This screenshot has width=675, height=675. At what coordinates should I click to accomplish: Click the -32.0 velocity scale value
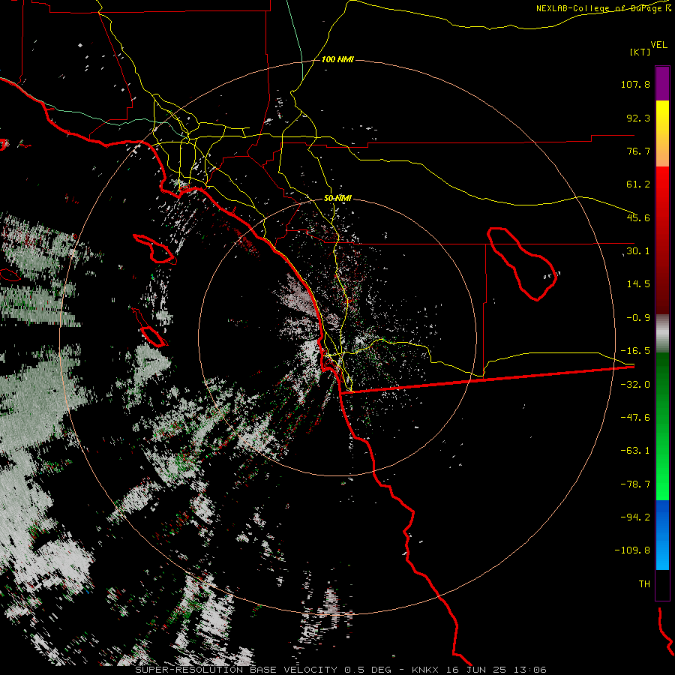635,385
